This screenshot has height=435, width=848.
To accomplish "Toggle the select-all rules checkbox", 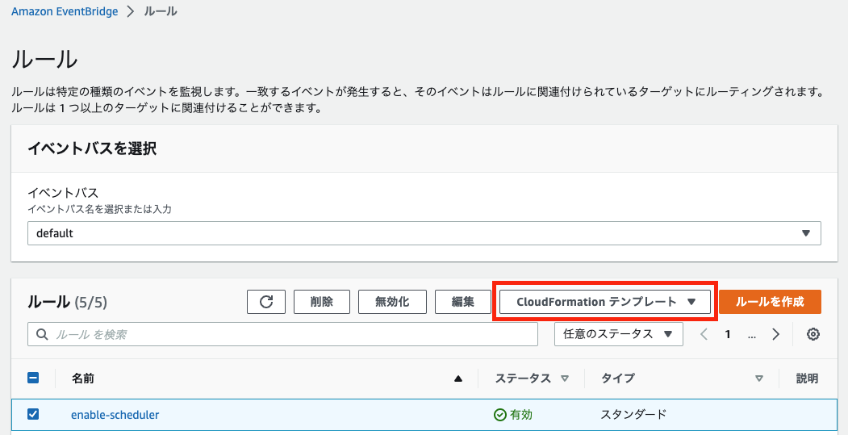I will click(33, 378).
